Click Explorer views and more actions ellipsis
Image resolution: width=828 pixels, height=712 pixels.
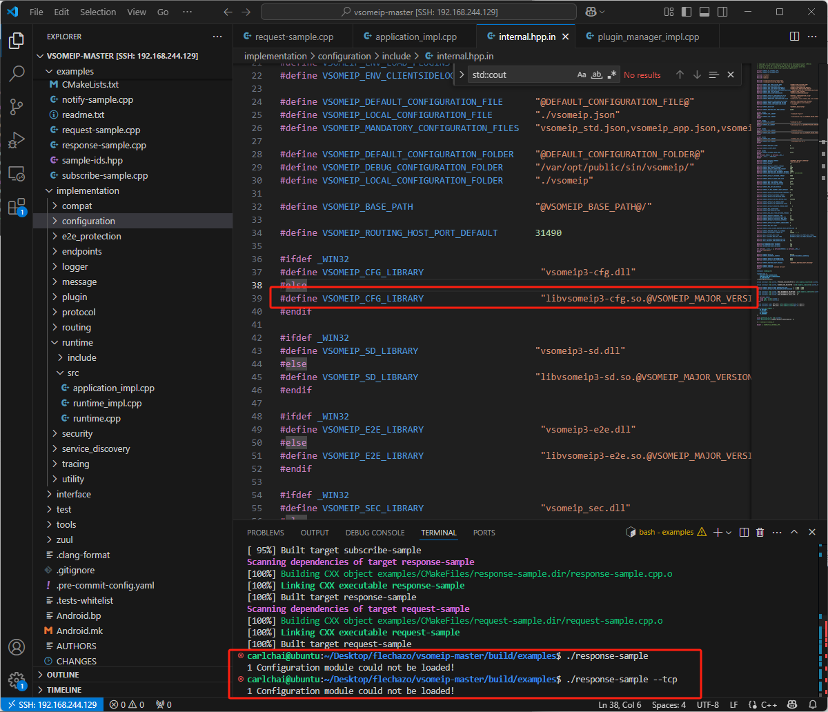(218, 37)
